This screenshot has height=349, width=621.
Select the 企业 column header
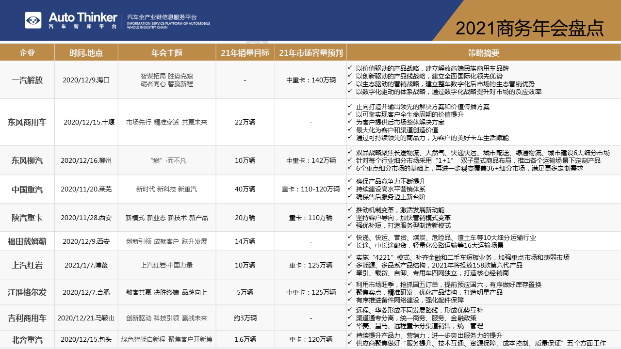pos(27,53)
